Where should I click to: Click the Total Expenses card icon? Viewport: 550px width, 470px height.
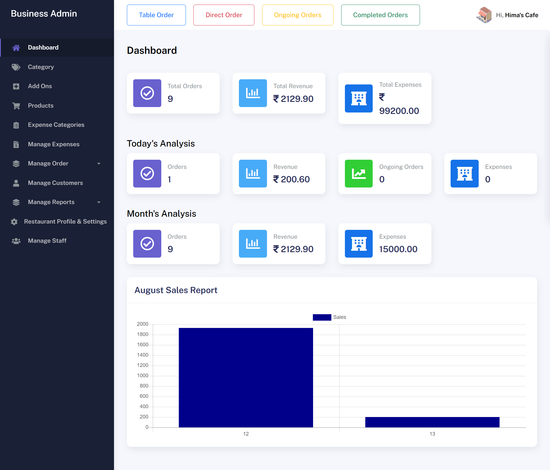(x=359, y=98)
